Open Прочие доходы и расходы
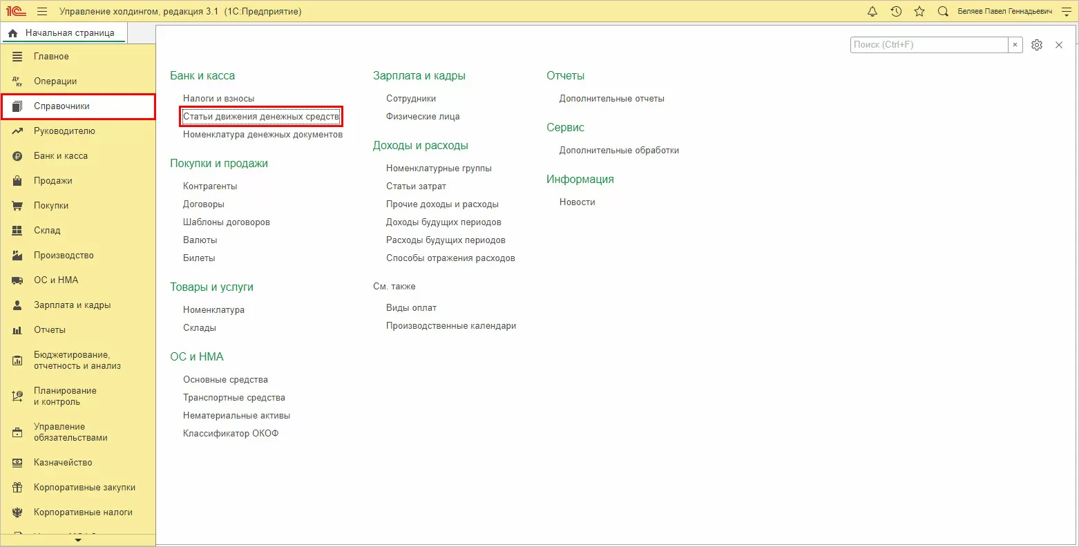The width and height of the screenshot is (1079, 547). pyautogui.click(x=442, y=204)
